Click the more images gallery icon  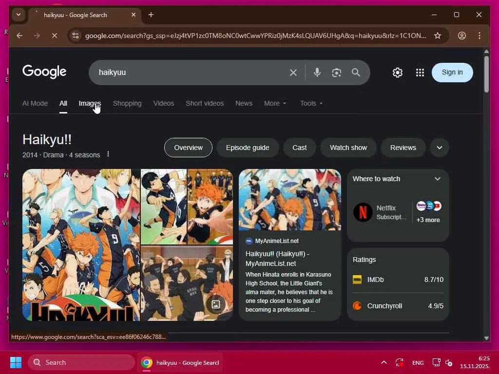[x=216, y=304]
